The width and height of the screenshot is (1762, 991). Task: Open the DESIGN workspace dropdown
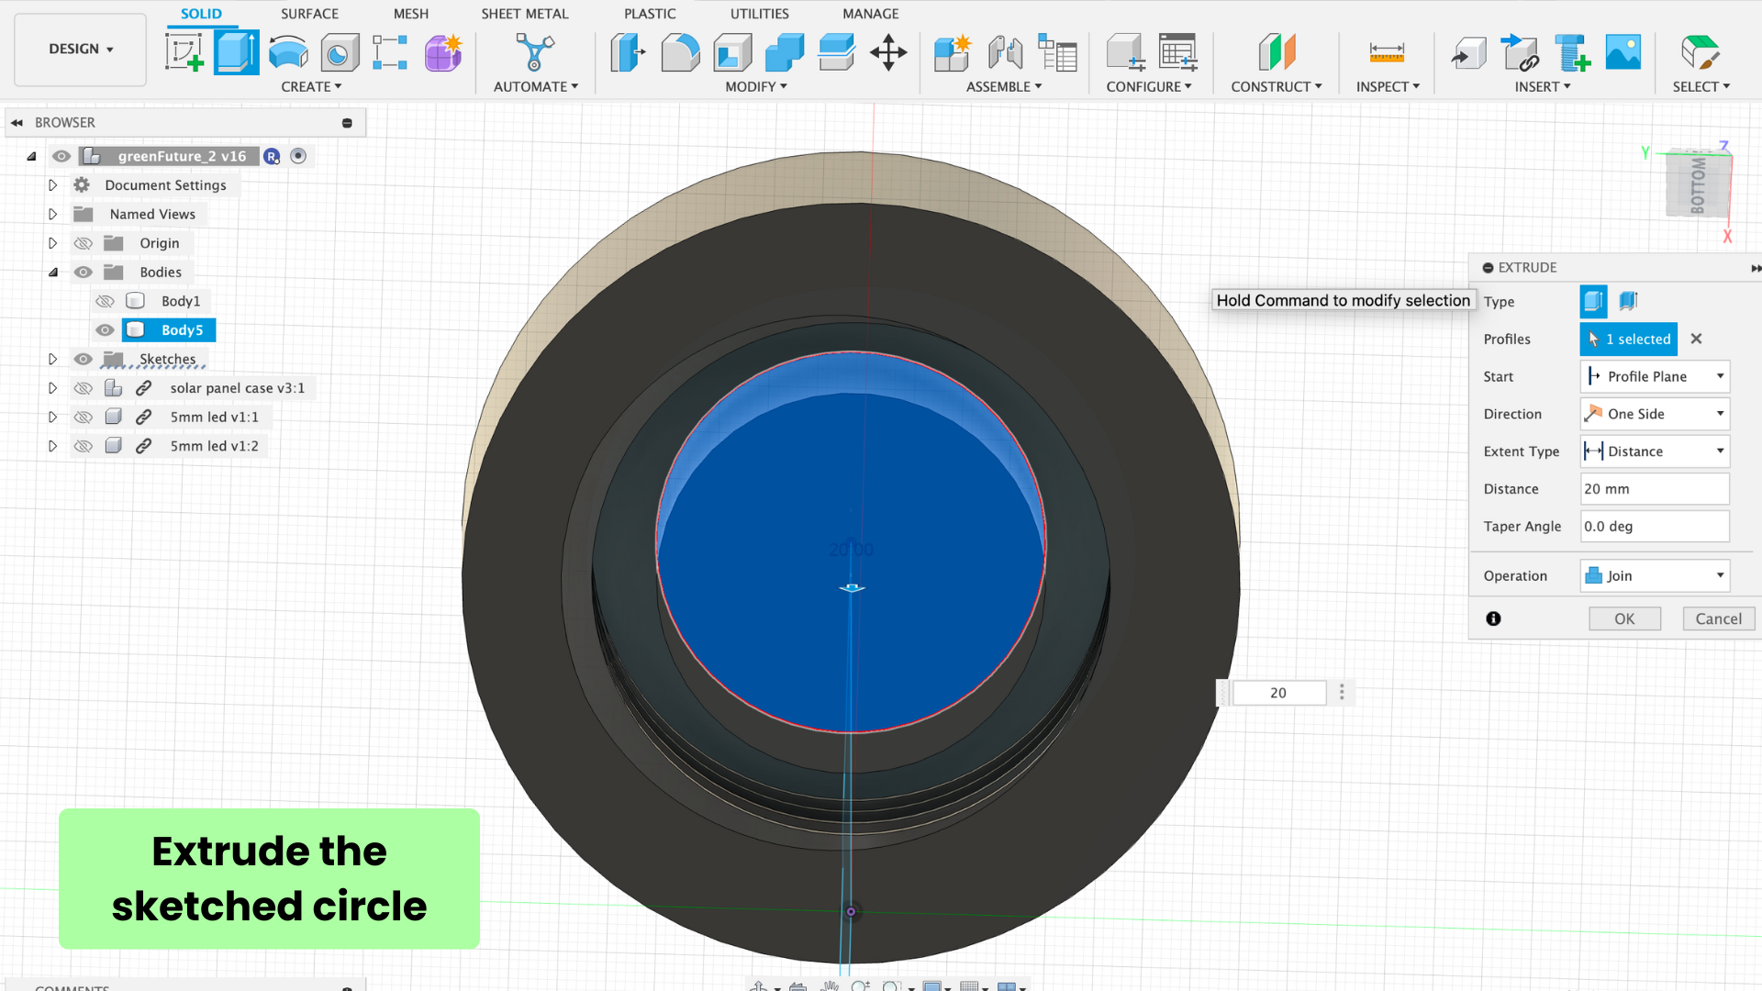81,49
